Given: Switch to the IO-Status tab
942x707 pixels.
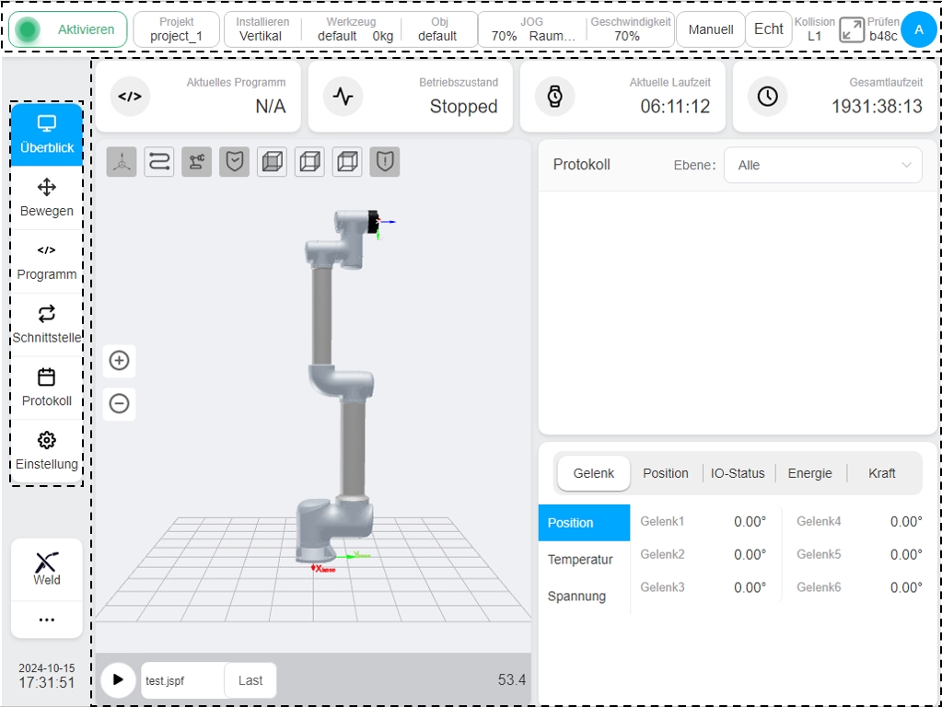Looking at the screenshot, I should [738, 473].
